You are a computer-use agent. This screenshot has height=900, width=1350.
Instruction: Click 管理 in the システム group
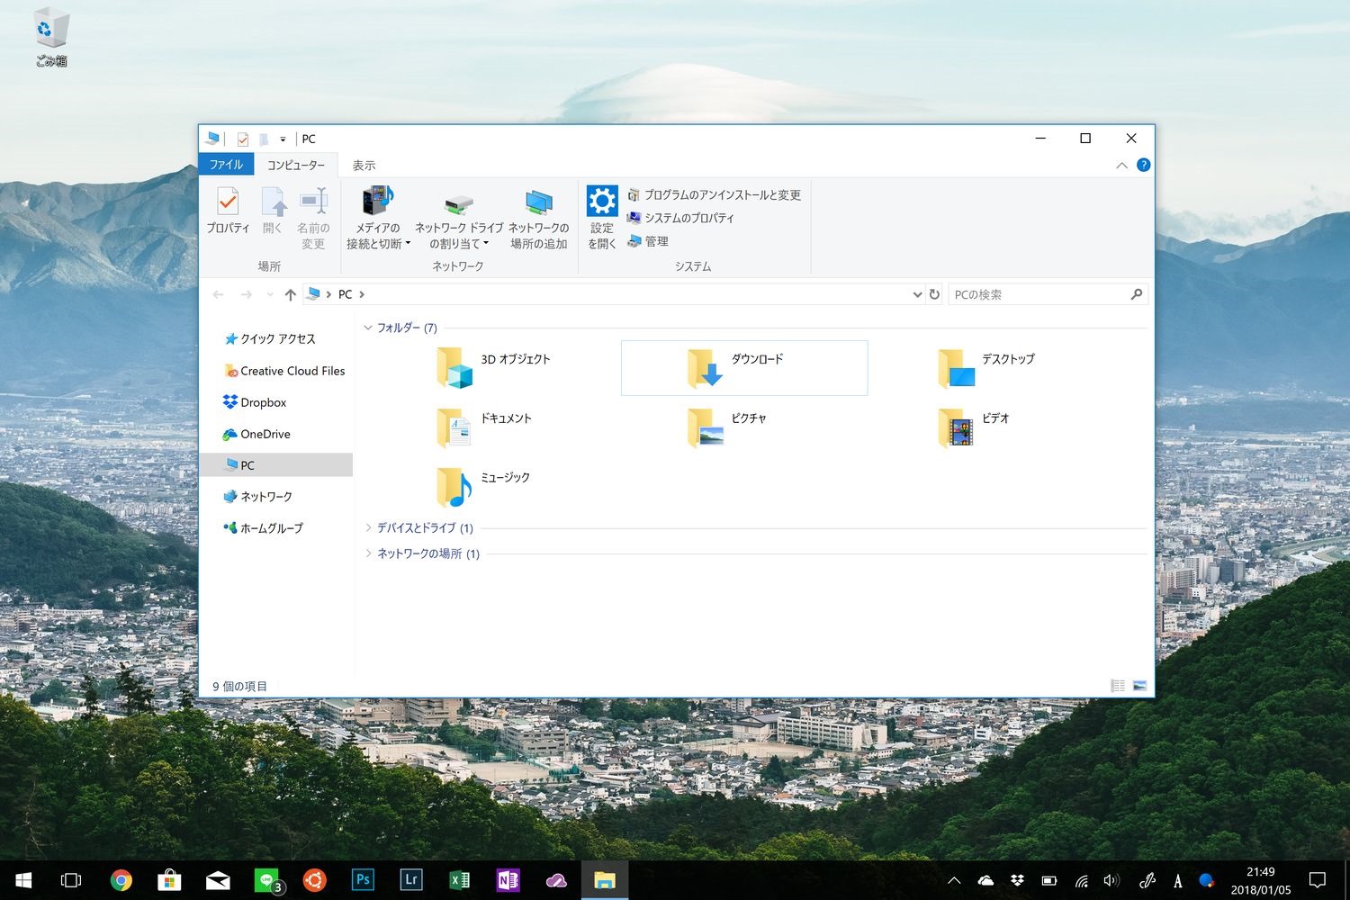[x=648, y=241]
